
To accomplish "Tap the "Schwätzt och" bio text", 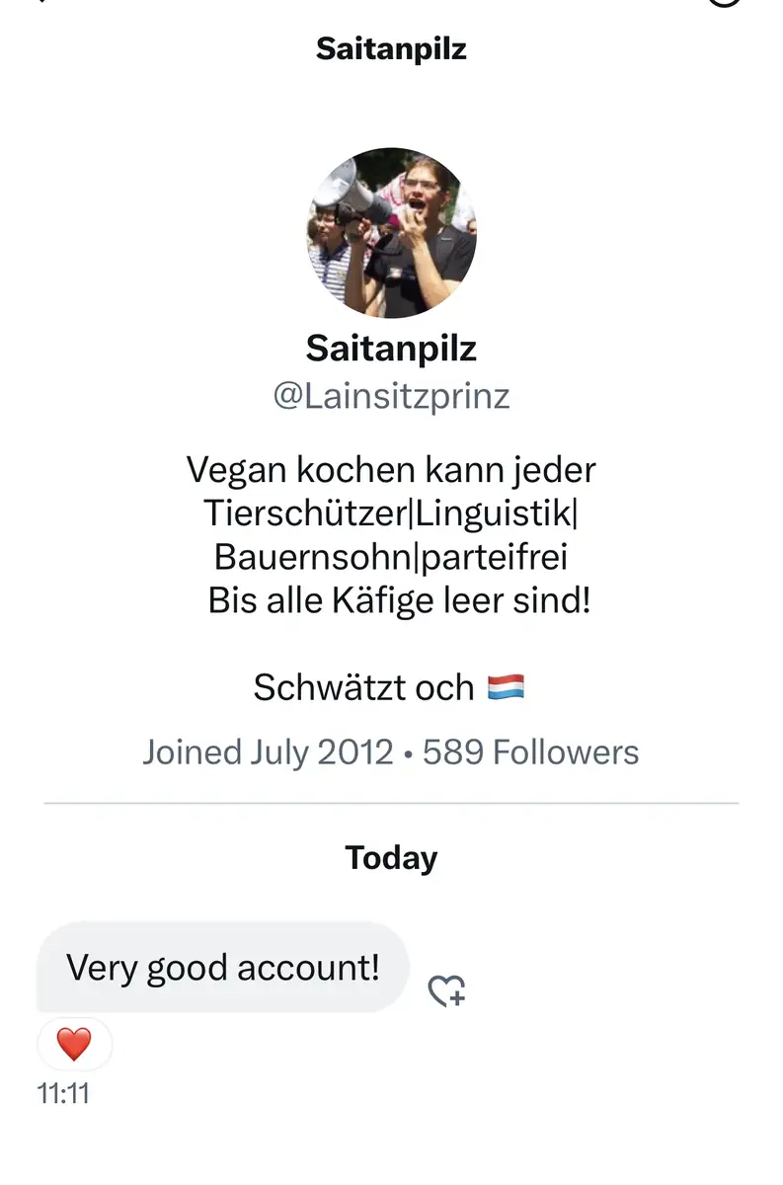I will tap(363, 687).
